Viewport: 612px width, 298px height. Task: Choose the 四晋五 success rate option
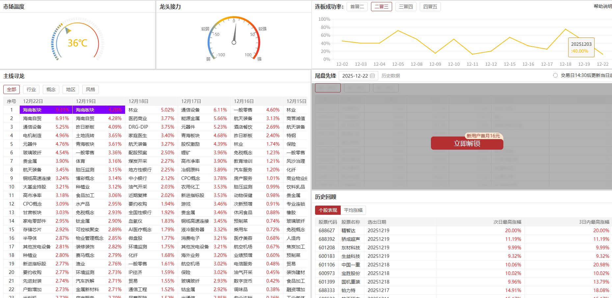tap(430, 7)
